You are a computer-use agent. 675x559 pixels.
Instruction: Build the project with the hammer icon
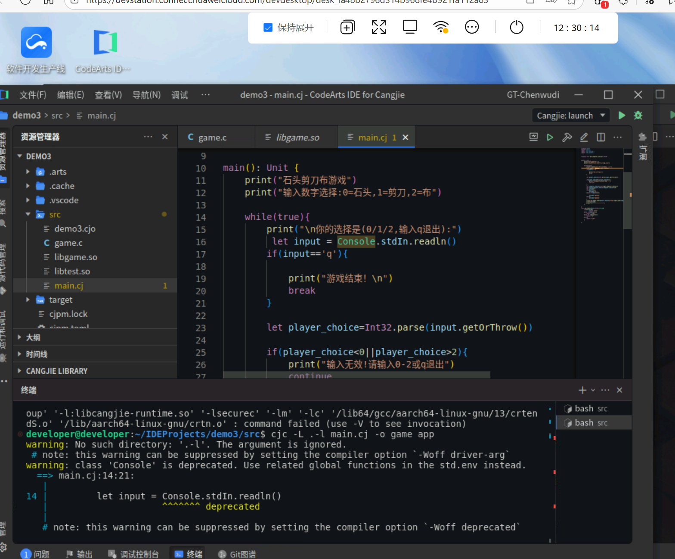point(567,137)
